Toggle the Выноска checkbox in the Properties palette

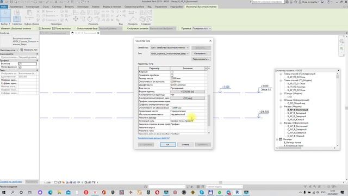click(x=20, y=64)
